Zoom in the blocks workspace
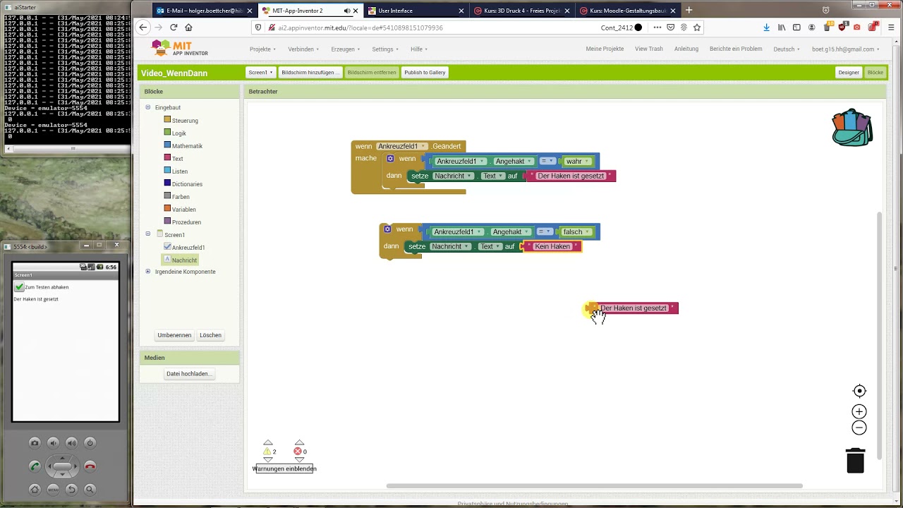The image size is (903, 508). [x=859, y=411]
